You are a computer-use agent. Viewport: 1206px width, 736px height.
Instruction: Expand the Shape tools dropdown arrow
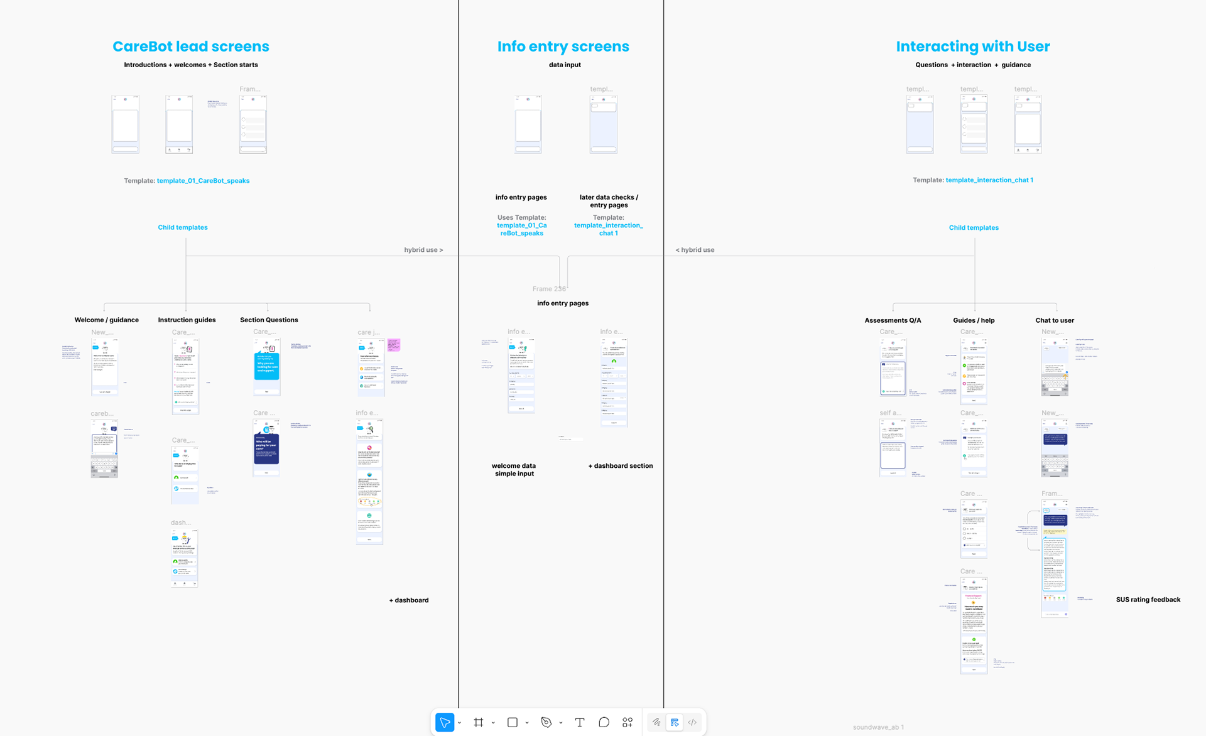pos(527,723)
